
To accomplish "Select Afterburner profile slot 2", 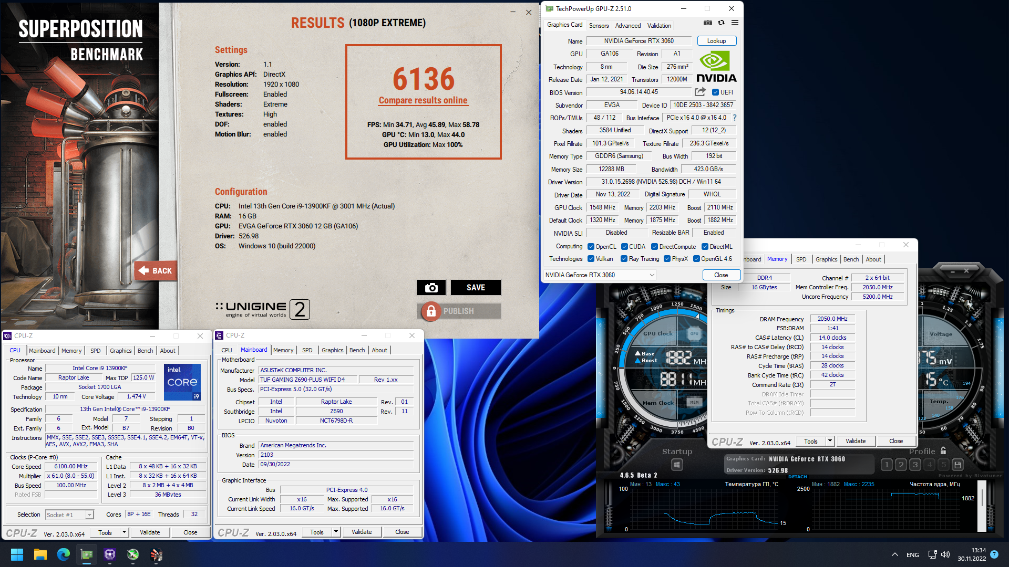I will pyautogui.click(x=901, y=465).
